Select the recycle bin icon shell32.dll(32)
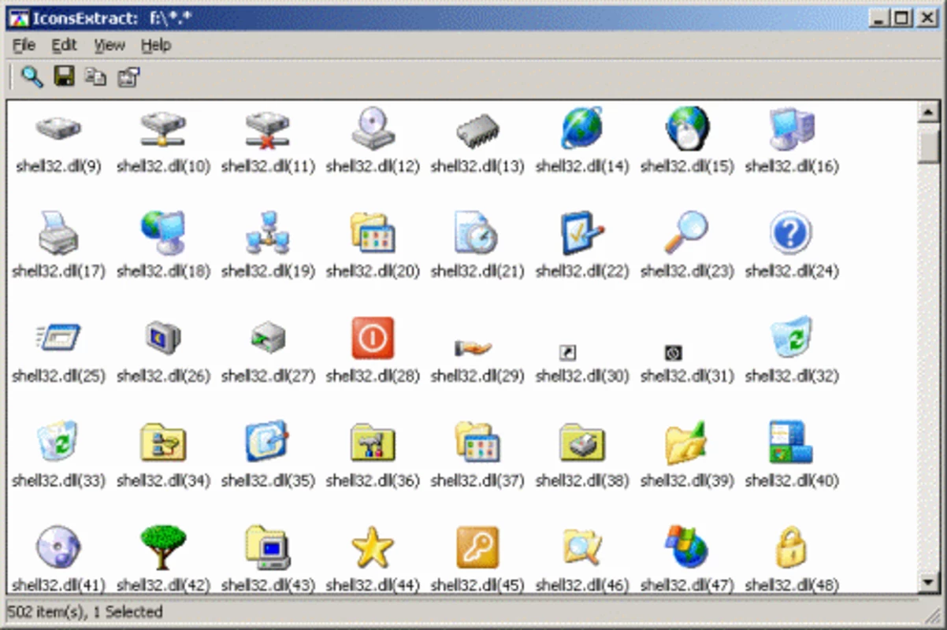Screen dimensions: 947x630 tap(792, 337)
